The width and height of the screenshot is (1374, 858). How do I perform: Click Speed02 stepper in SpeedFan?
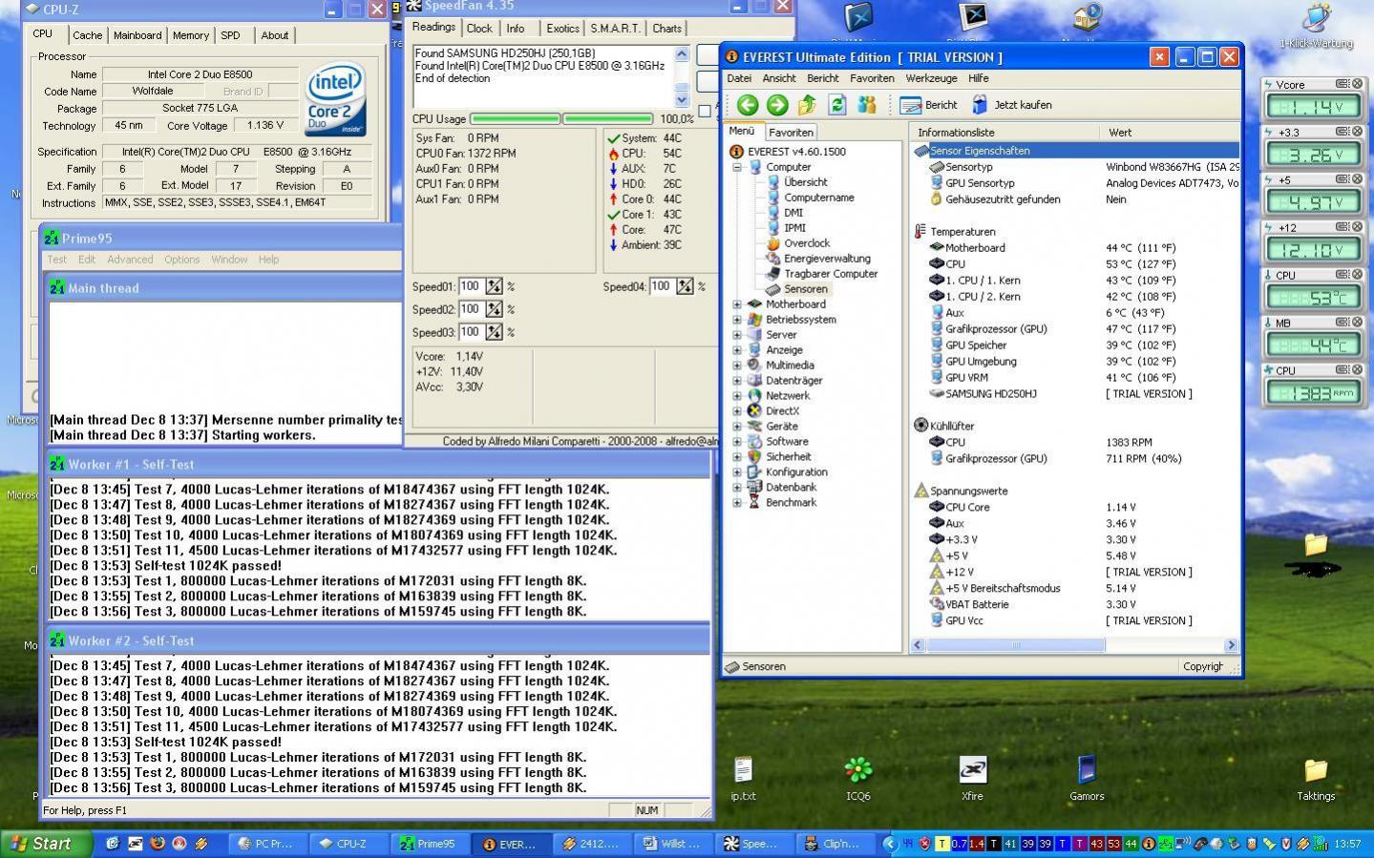click(494, 310)
